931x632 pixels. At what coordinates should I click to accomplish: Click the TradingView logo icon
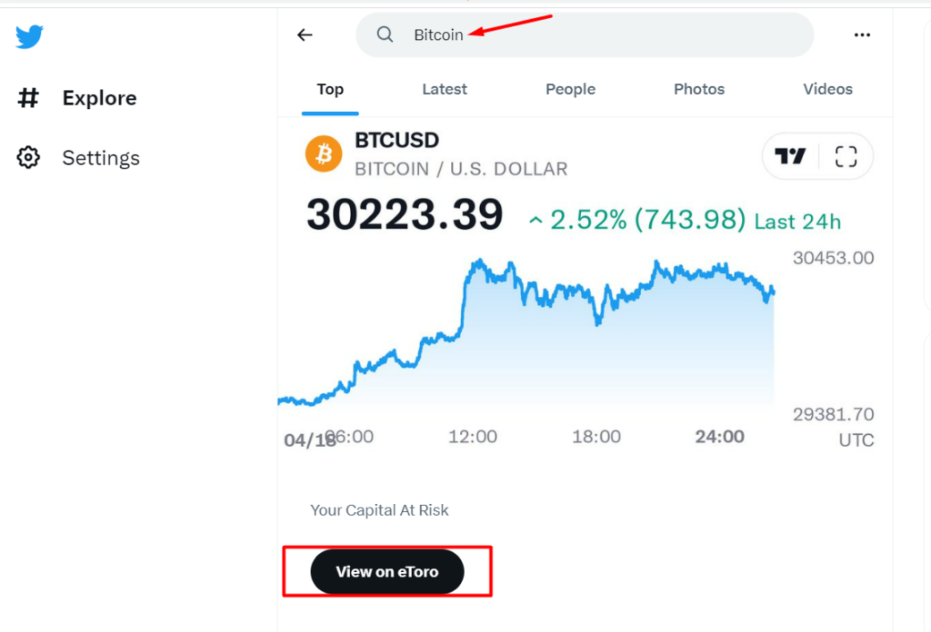790,156
